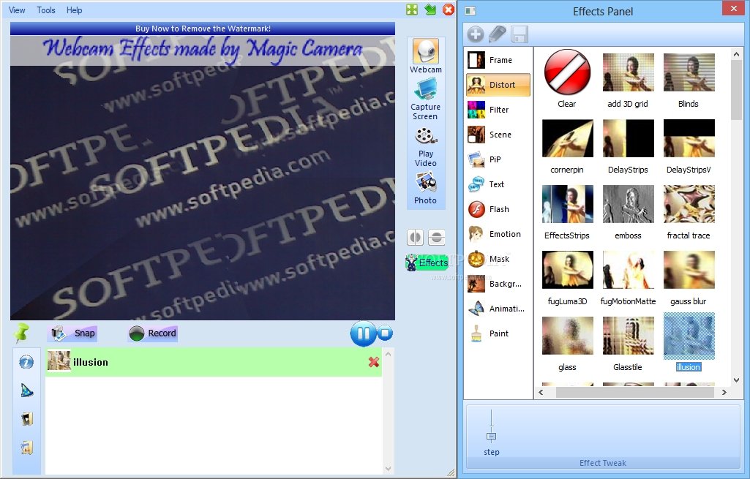Click the Effects Panel window menu icon
Screen dimensions: 750x479
pyautogui.click(x=470, y=10)
